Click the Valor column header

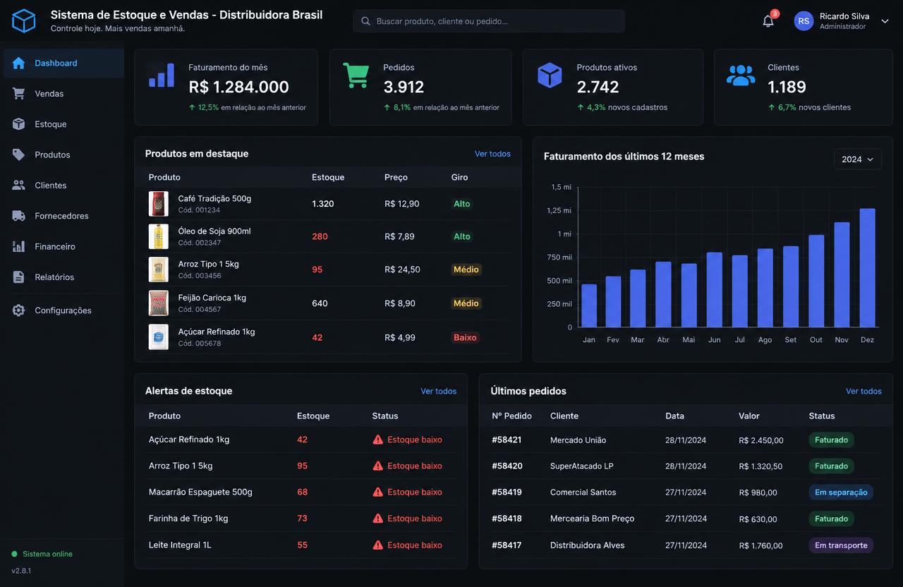point(749,416)
